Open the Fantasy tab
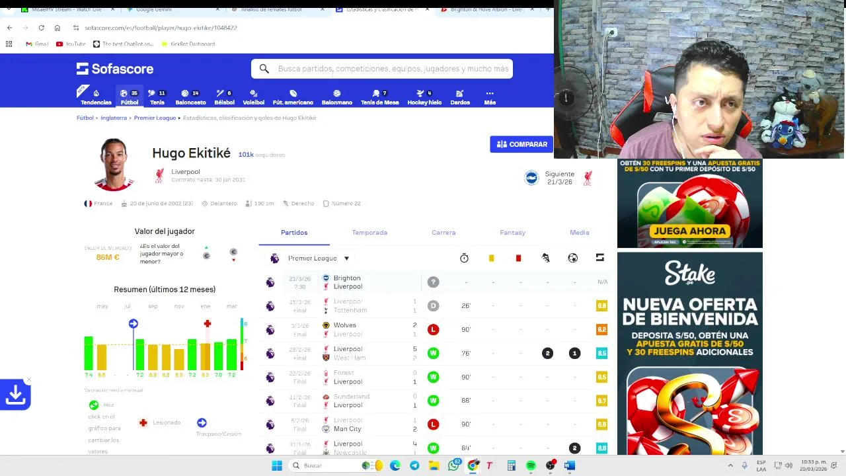846x476 pixels. [x=512, y=233]
